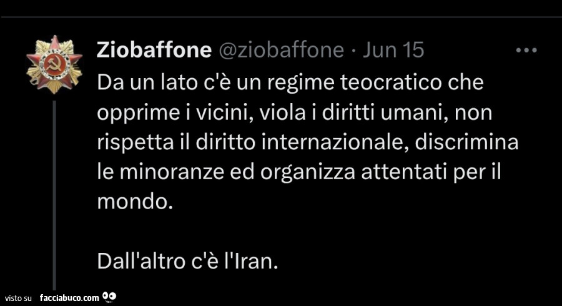Viewport: 562px width, 306px height.
Task: Open the Ziobaffone profile avatar
Action: pos(54,64)
